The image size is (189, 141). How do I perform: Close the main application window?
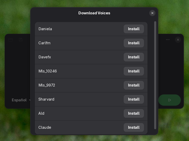(178, 40)
